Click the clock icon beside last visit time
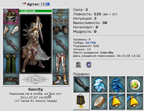The image size is (144, 111). [x=49, y=97]
